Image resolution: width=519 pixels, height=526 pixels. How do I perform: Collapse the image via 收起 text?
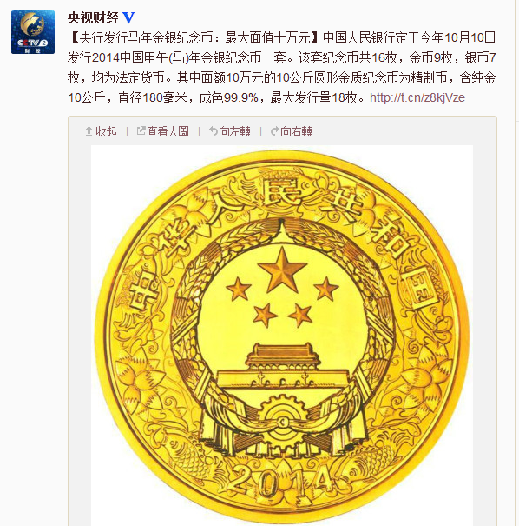[x=106, y=131]
